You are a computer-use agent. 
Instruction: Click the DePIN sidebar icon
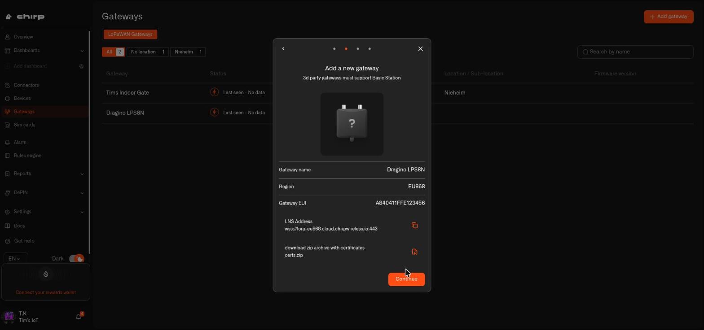click(x=7, y=192)
